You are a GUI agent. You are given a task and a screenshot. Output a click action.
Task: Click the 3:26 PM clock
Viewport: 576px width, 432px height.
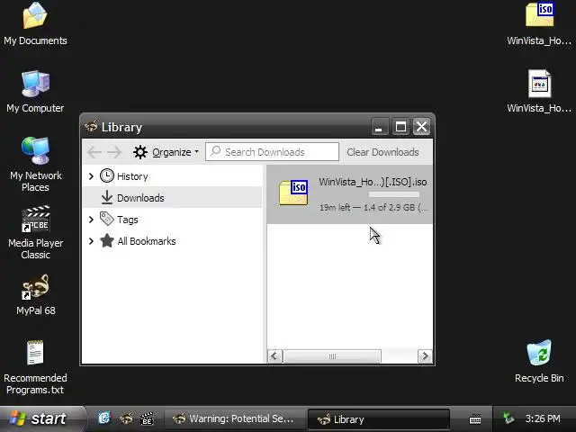click(543, 418)
